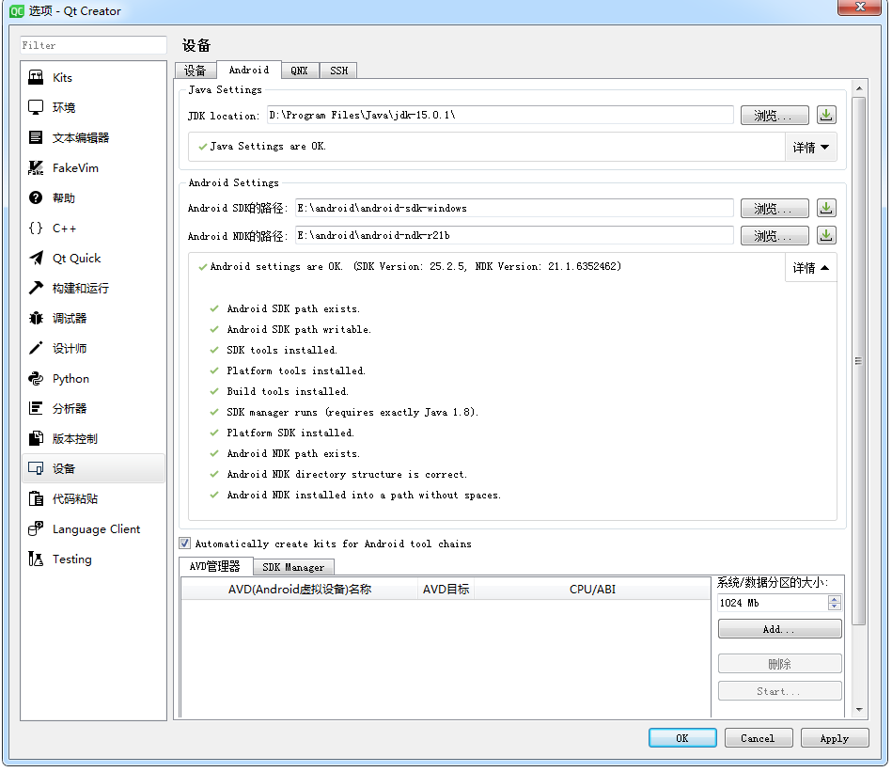This screenshot has width=892, height=772.
Task: Switch to the QNX tab
Action: (299, 71)
